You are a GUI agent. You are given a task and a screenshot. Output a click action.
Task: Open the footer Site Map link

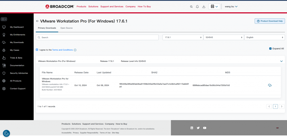[x=115, y=133]
